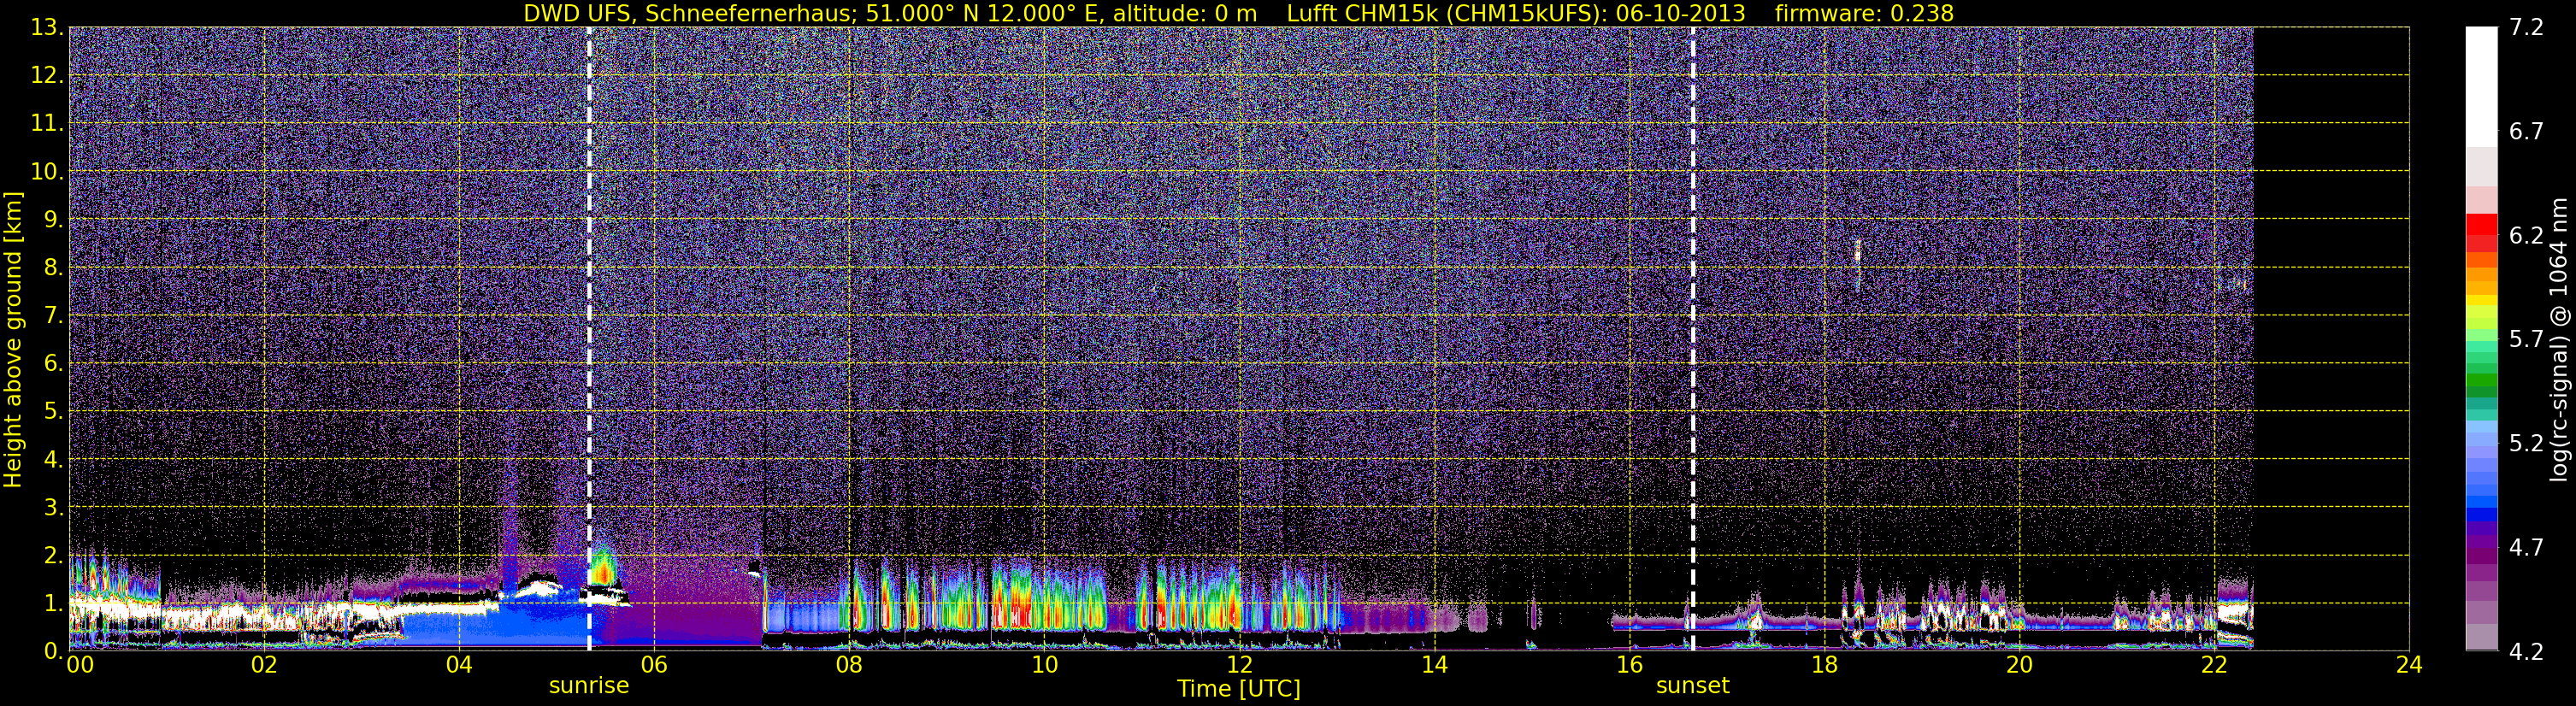
Task: Click the y-axis tick label '8.'
Action: pyautogui.click(x=53, y=268)
